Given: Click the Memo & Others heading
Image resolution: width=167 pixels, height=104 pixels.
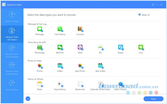Looking at the screenshot, I should pyautogui.click(x=35, y=79).
